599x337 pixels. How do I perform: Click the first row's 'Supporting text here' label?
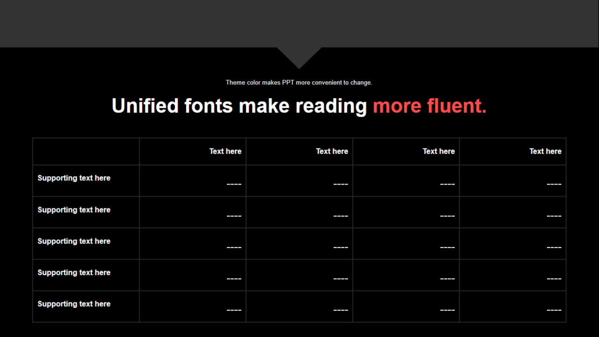point(74,178)
